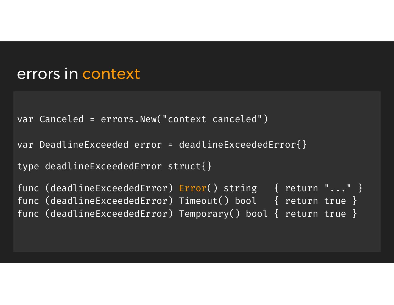The height and width of the screenshot is (305, 394).
Task: Click "true" on the Timeout line
Action: 335,201
